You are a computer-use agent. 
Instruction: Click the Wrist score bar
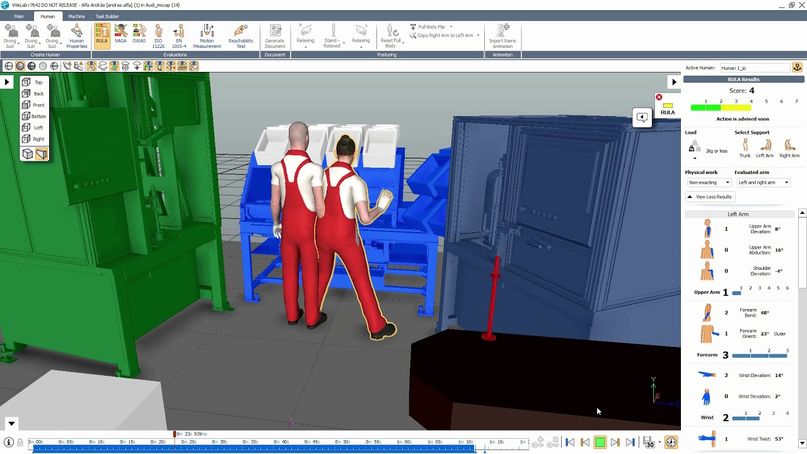746,418
